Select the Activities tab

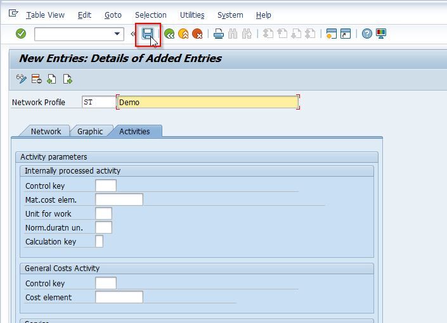point(134,131)
